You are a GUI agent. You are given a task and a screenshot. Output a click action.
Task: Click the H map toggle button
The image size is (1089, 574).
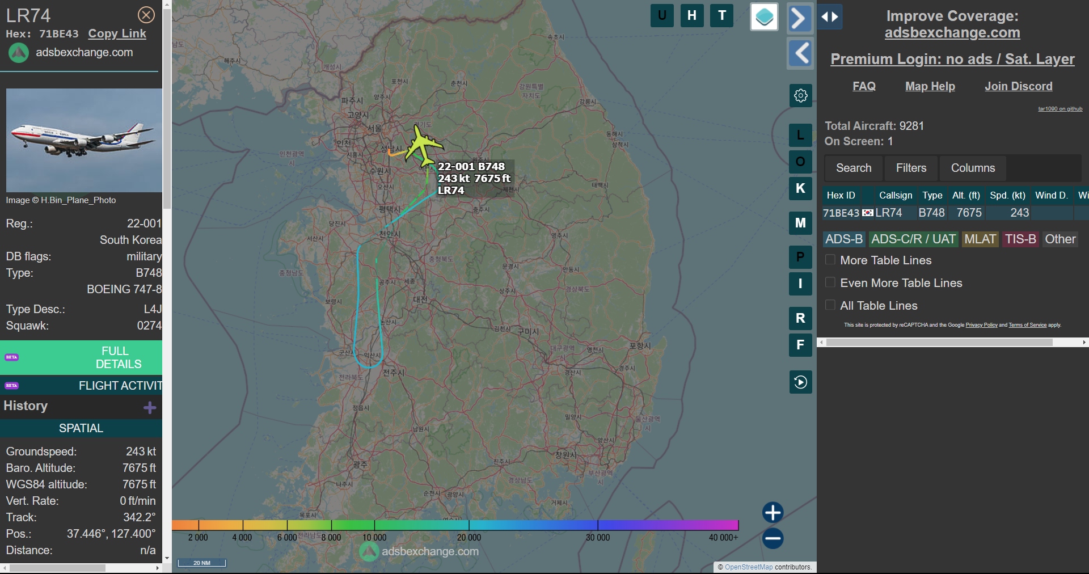[x=692, y=15]
